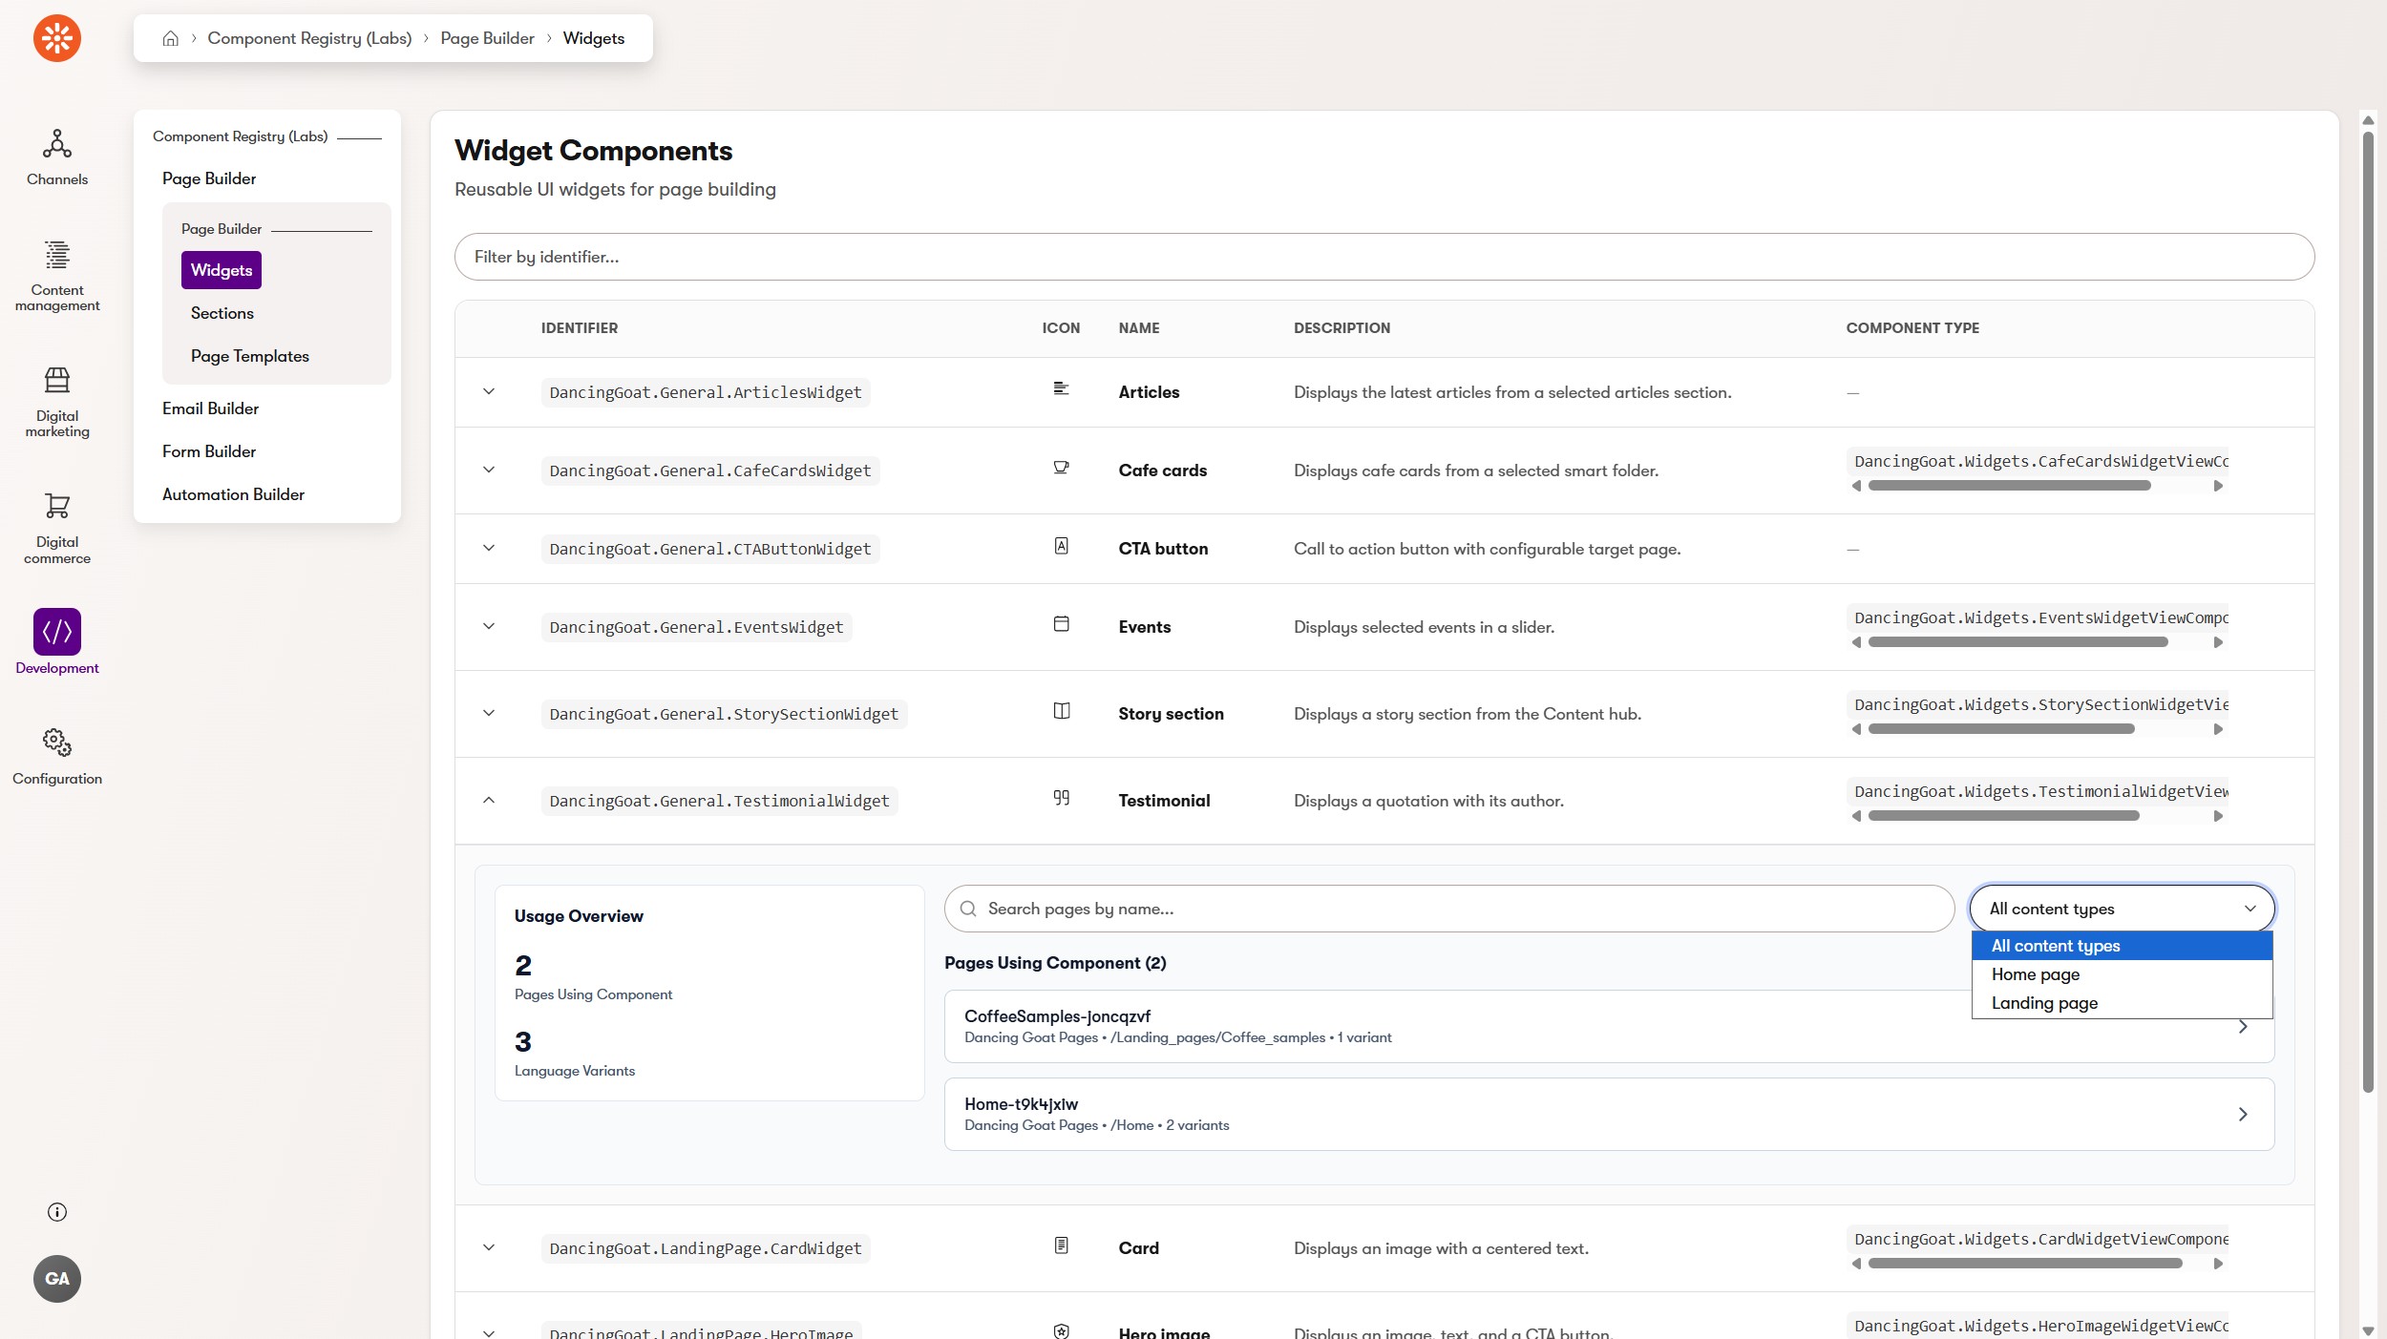This screenshot has width=2387, height=1339.
Task: Expand the CafeCardsWidget row
Action: click(489, 470)
